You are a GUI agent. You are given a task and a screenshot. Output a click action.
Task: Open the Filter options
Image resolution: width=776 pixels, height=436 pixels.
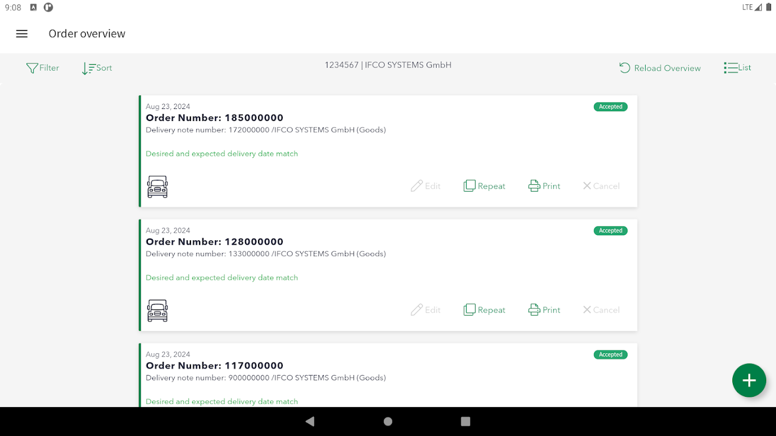(43, 68)
